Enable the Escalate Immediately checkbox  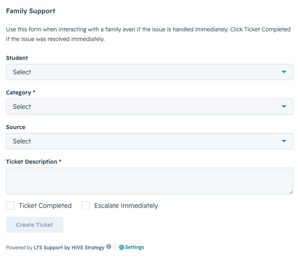(x=86, y=205)
